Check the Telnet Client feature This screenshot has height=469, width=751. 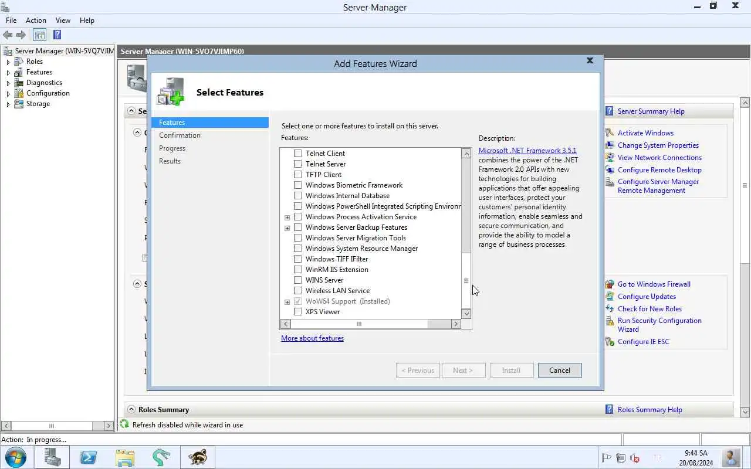297,154
